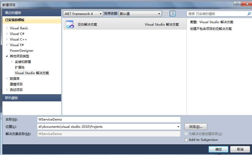Collapse the 其他项目类型 node
The image size is (252, 155).
[7, 56]
